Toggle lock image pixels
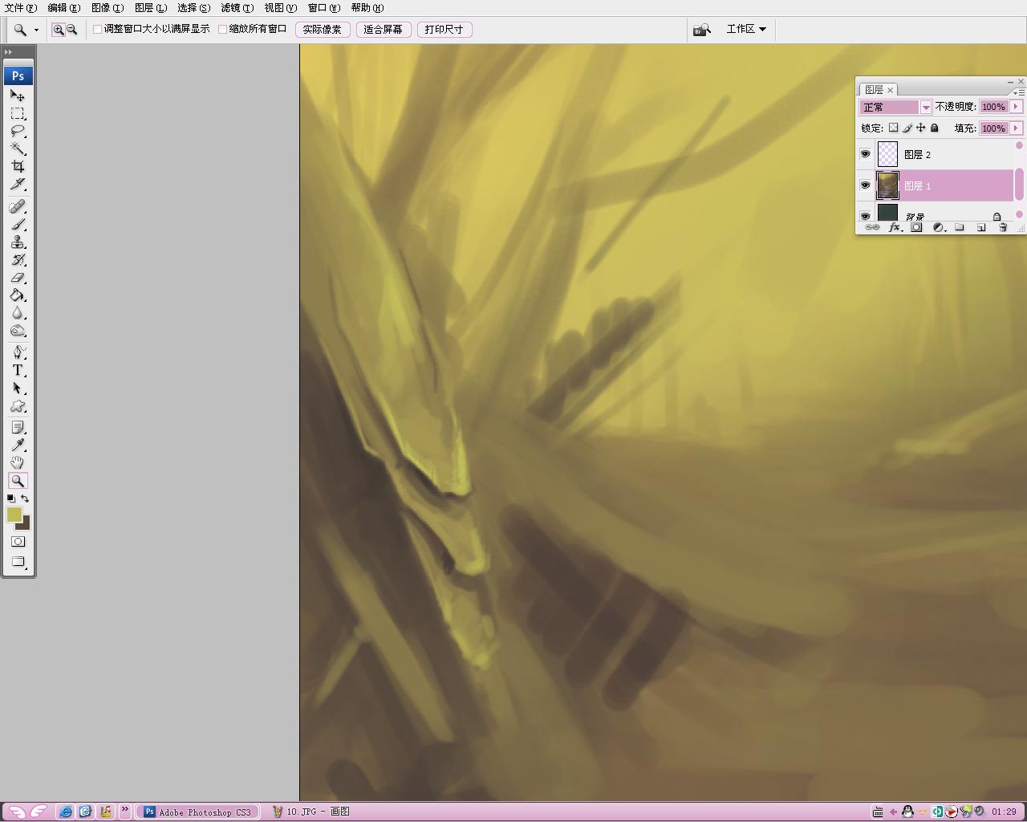 pyautogui.click(x=907, y=128)
